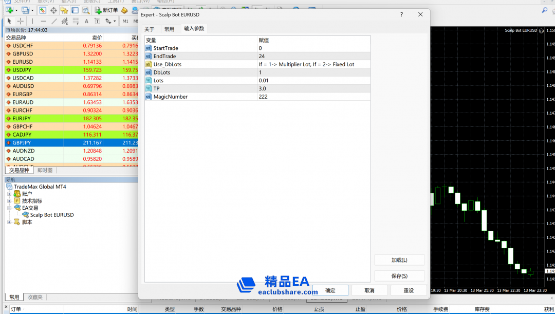Click the 加载(L) load button
Screen dimensions: 555x314
[399, 260]
